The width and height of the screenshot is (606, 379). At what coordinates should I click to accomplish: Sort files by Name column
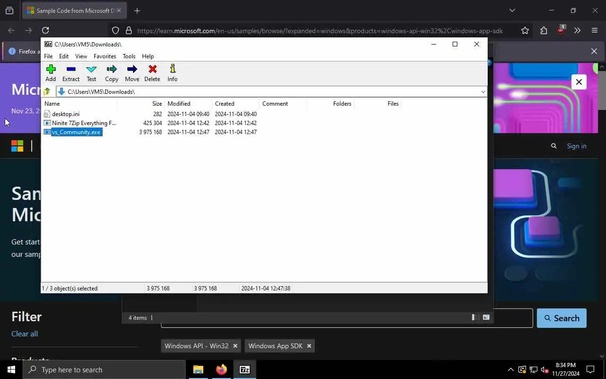coord(79,104)
